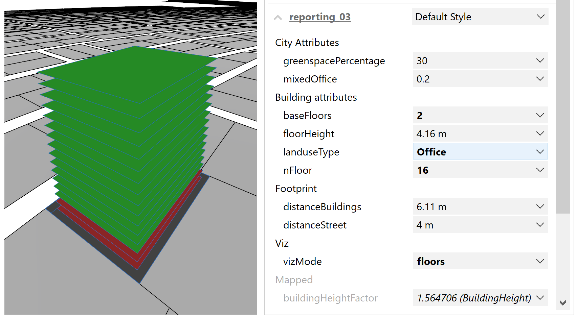
Task: Open the baseFloors dropdown
Action: point(539,115)
